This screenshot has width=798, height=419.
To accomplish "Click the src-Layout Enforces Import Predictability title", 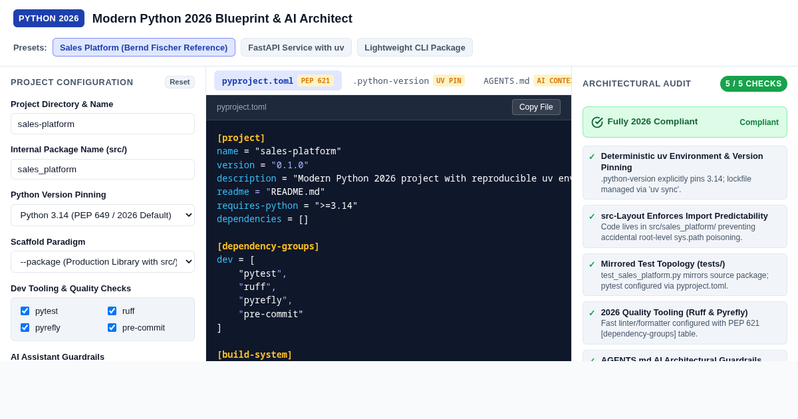I will point(684,216).
